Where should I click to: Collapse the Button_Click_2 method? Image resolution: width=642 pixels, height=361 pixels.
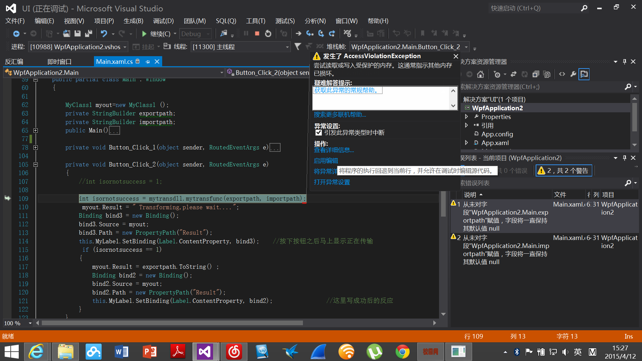35,164
